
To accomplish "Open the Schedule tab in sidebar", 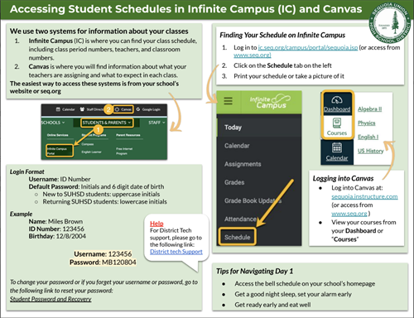I will 238,237.
